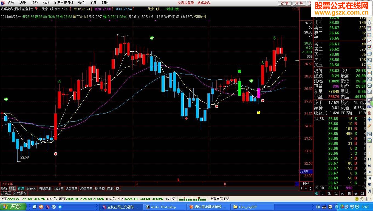Select the 盘 tab in quote panel

[x=336, y=193]
